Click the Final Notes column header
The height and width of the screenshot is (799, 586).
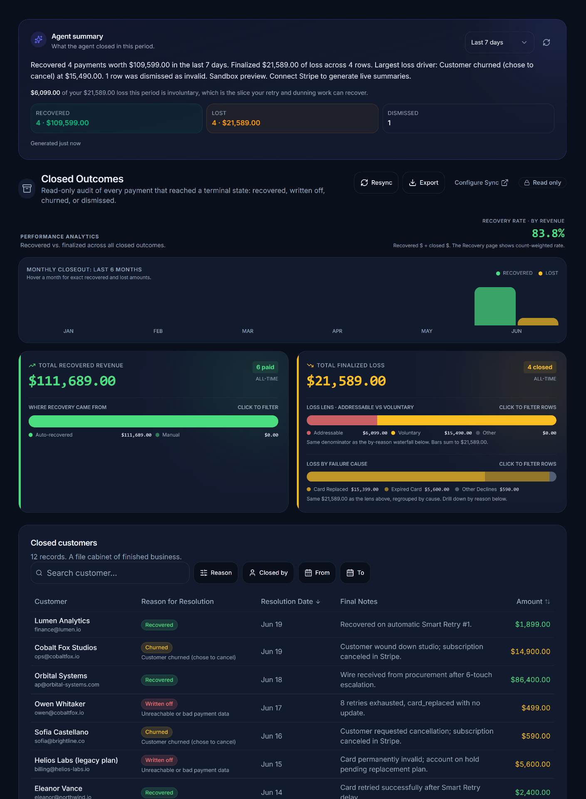(359, 602)
